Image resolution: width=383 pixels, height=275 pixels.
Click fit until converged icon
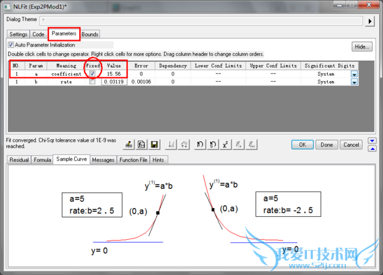251,145
